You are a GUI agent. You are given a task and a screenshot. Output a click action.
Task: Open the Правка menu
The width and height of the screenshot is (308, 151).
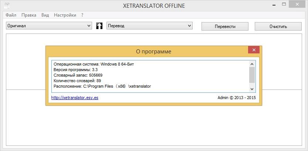click(29, 15)
